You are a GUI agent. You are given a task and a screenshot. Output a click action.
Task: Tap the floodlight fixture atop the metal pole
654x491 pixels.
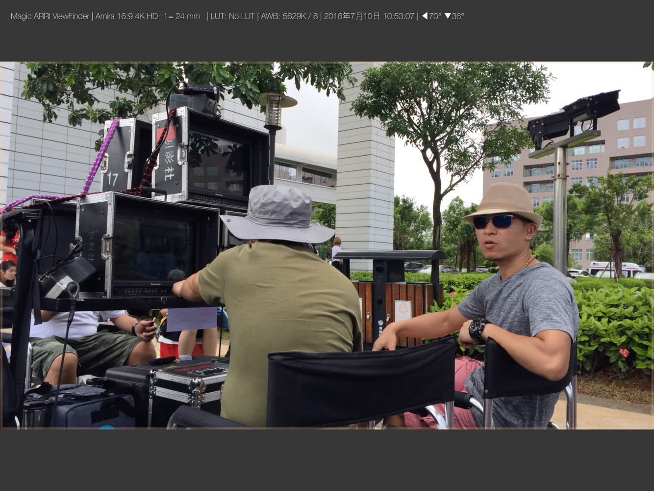574,118
